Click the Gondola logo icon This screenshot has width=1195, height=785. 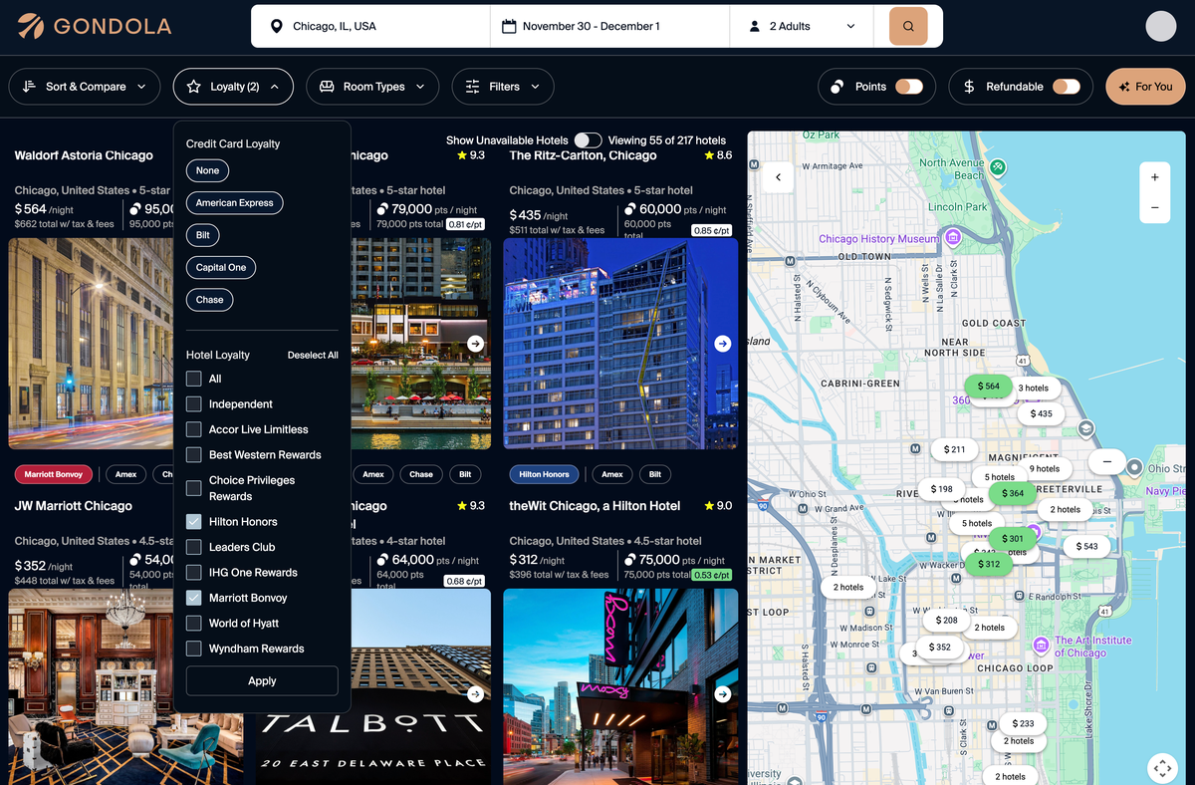coord(31,27)
